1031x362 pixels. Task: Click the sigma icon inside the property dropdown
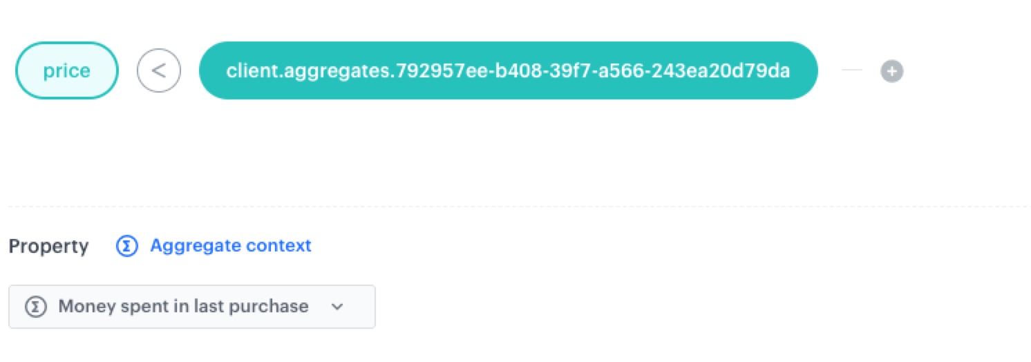click(35, 307)
